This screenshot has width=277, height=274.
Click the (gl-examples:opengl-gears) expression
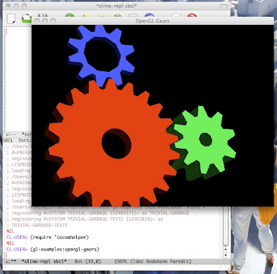pos(65,249)
